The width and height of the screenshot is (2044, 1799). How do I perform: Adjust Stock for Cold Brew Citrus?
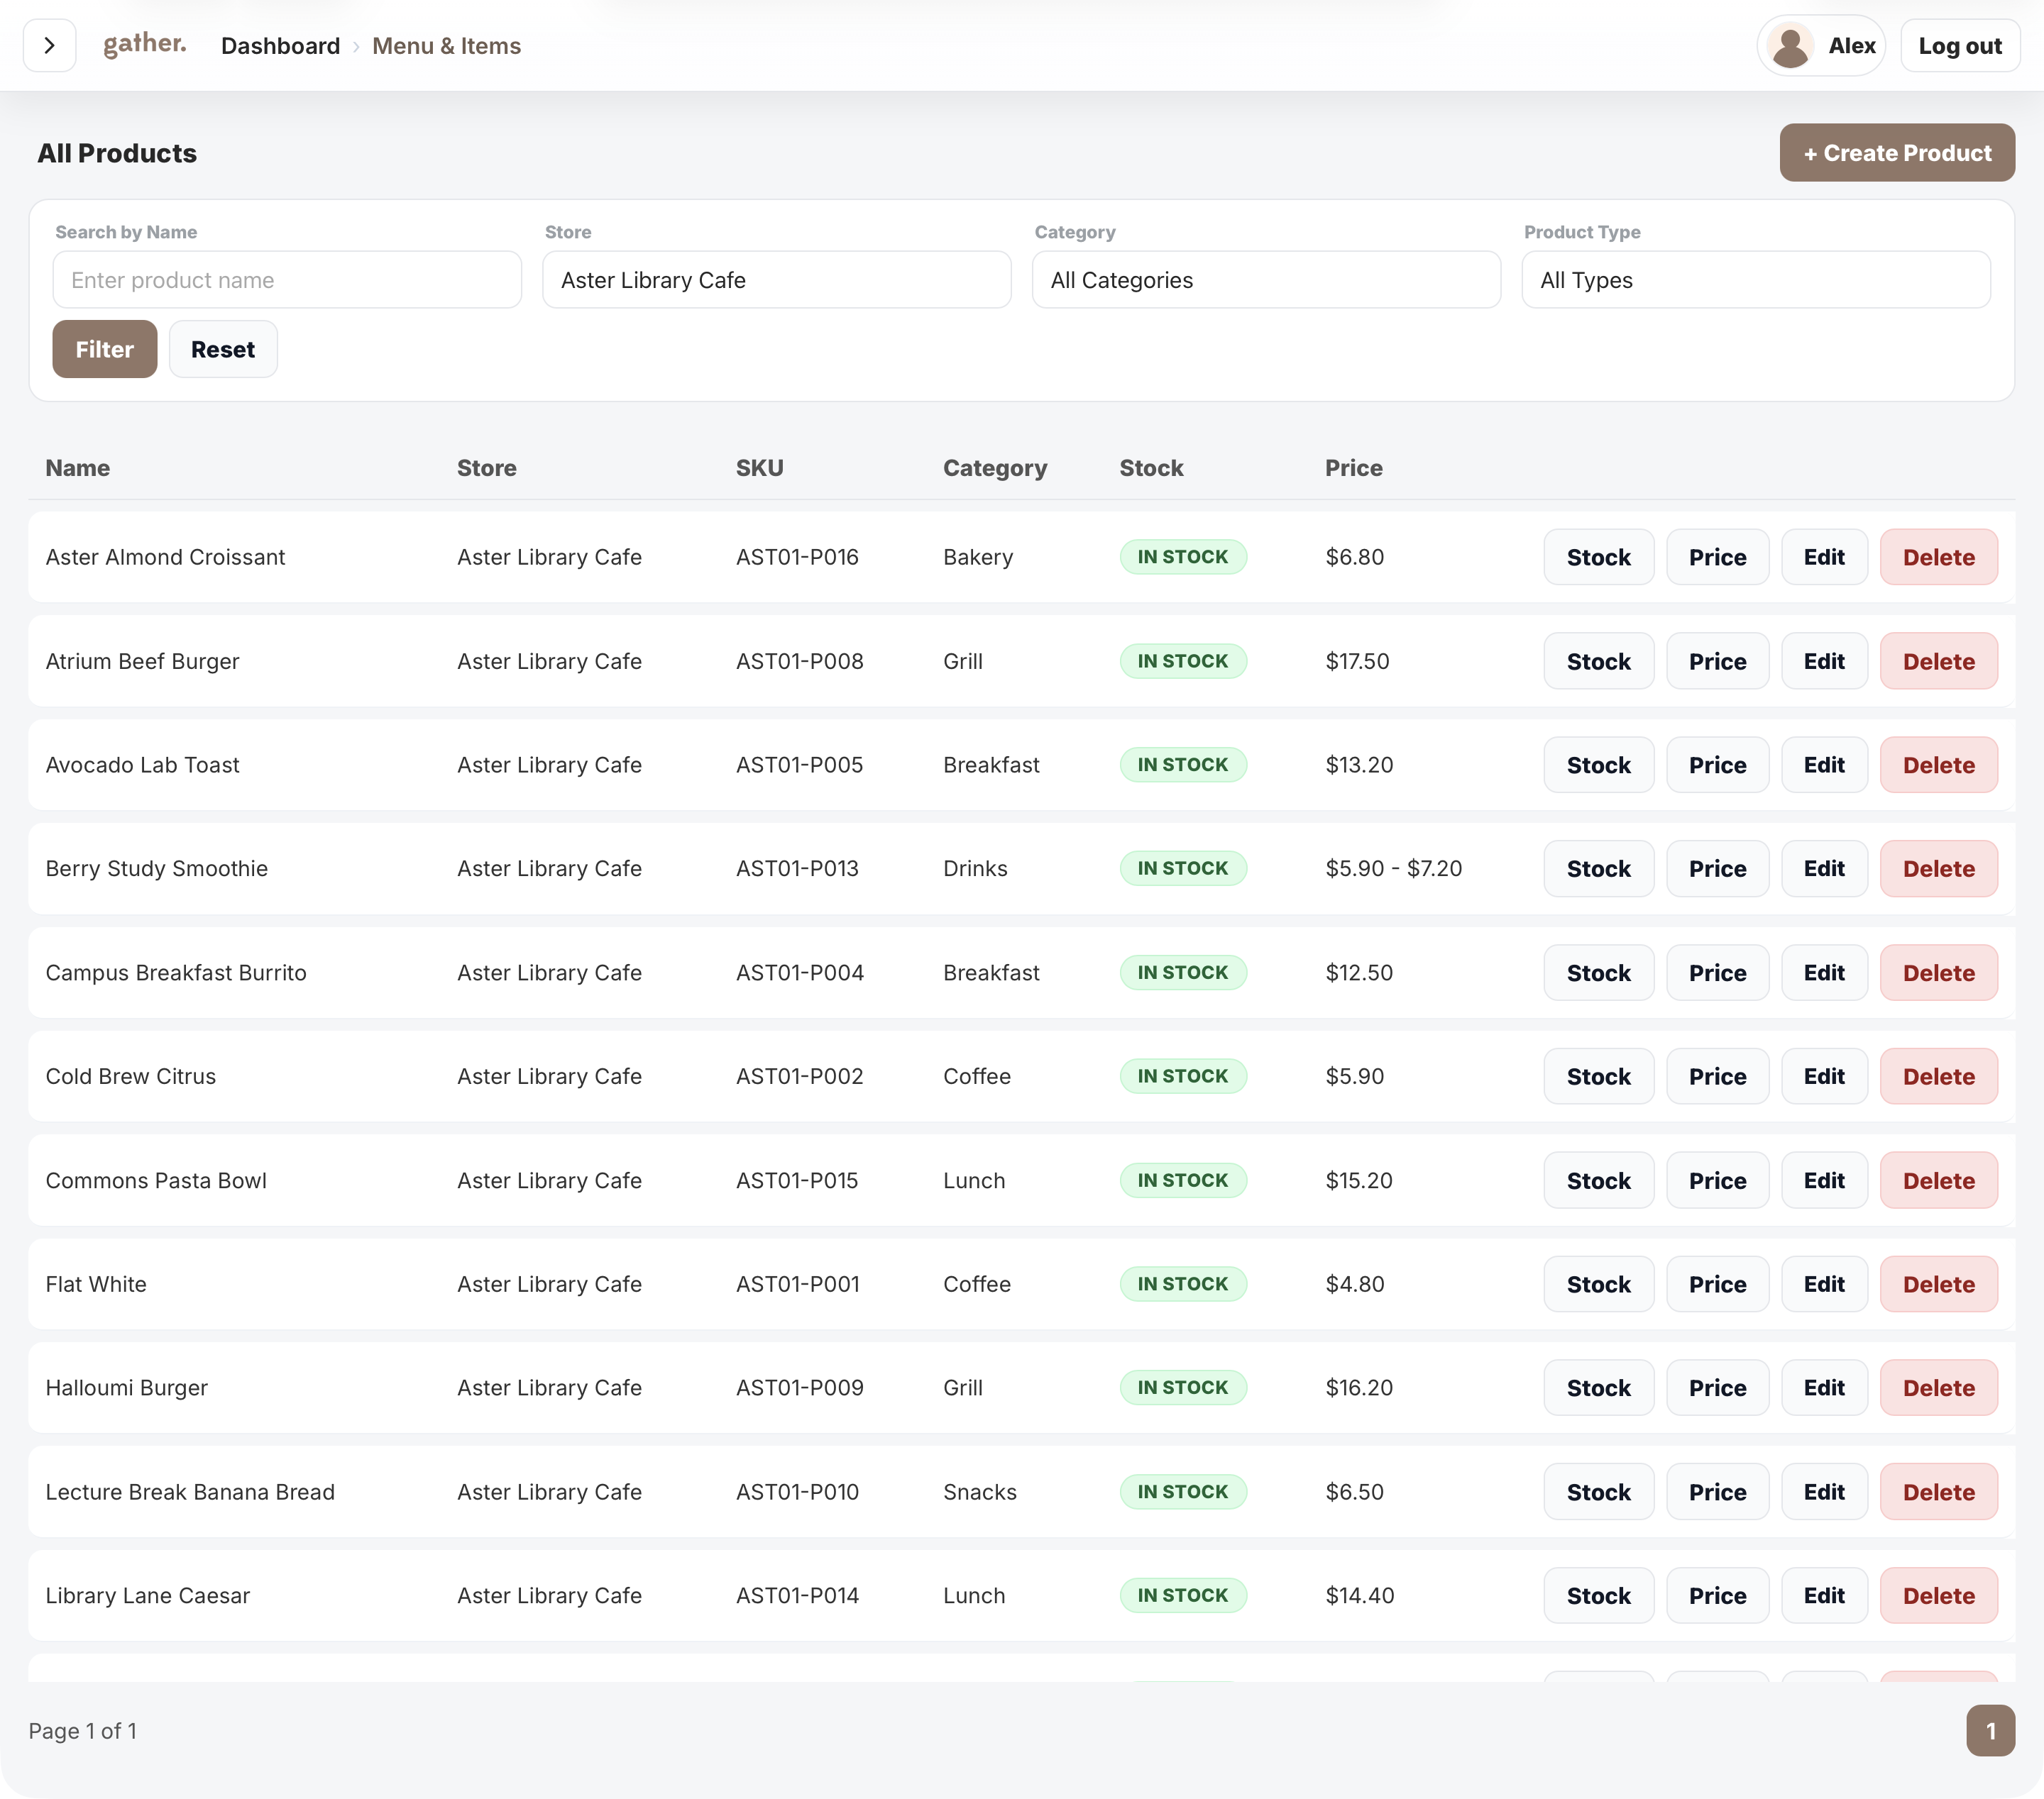coord(1598,1078)
